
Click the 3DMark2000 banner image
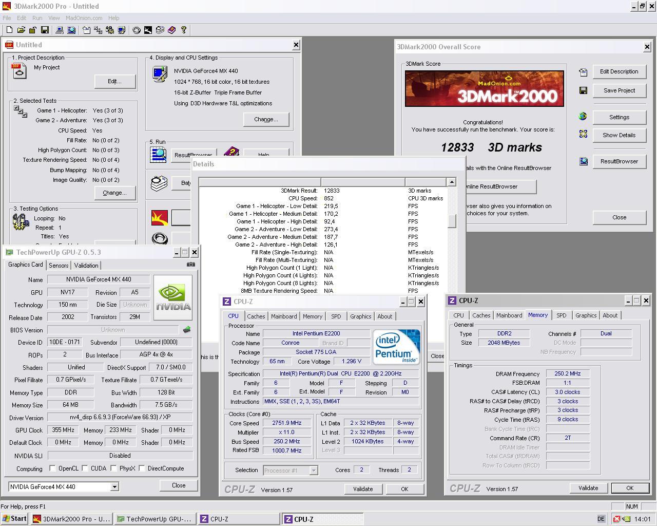coord(485,89)
